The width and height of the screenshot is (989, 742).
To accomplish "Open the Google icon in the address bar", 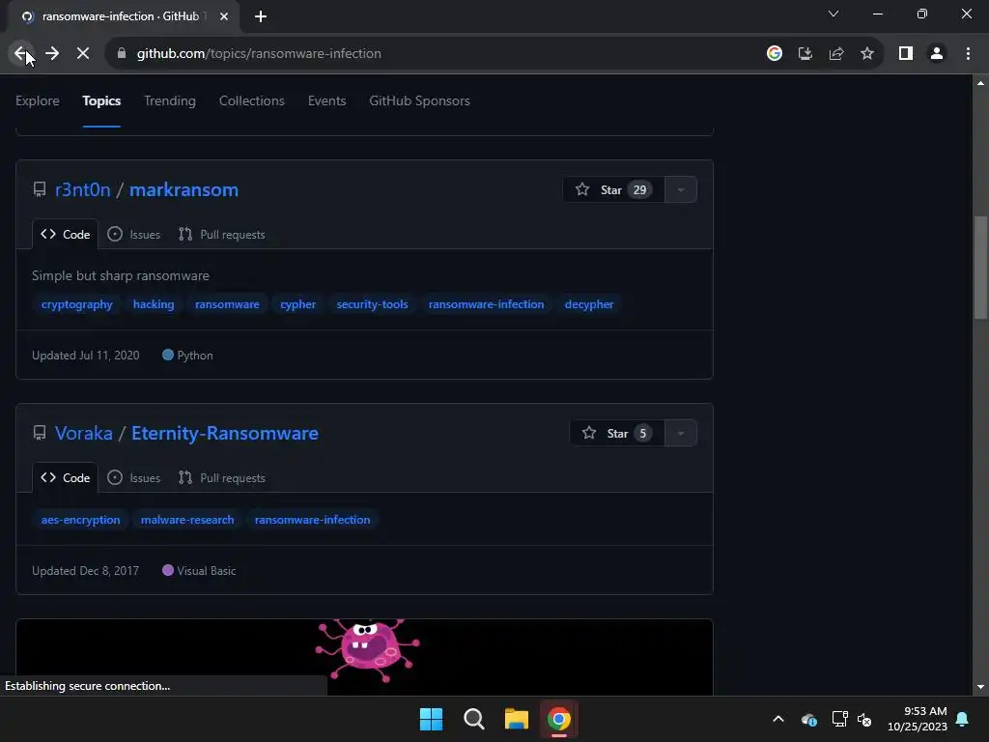I will click(775, 54).
